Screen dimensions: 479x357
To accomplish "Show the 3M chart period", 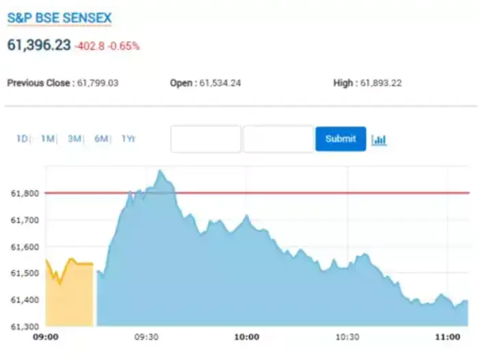I will click(x=74, y=139).
